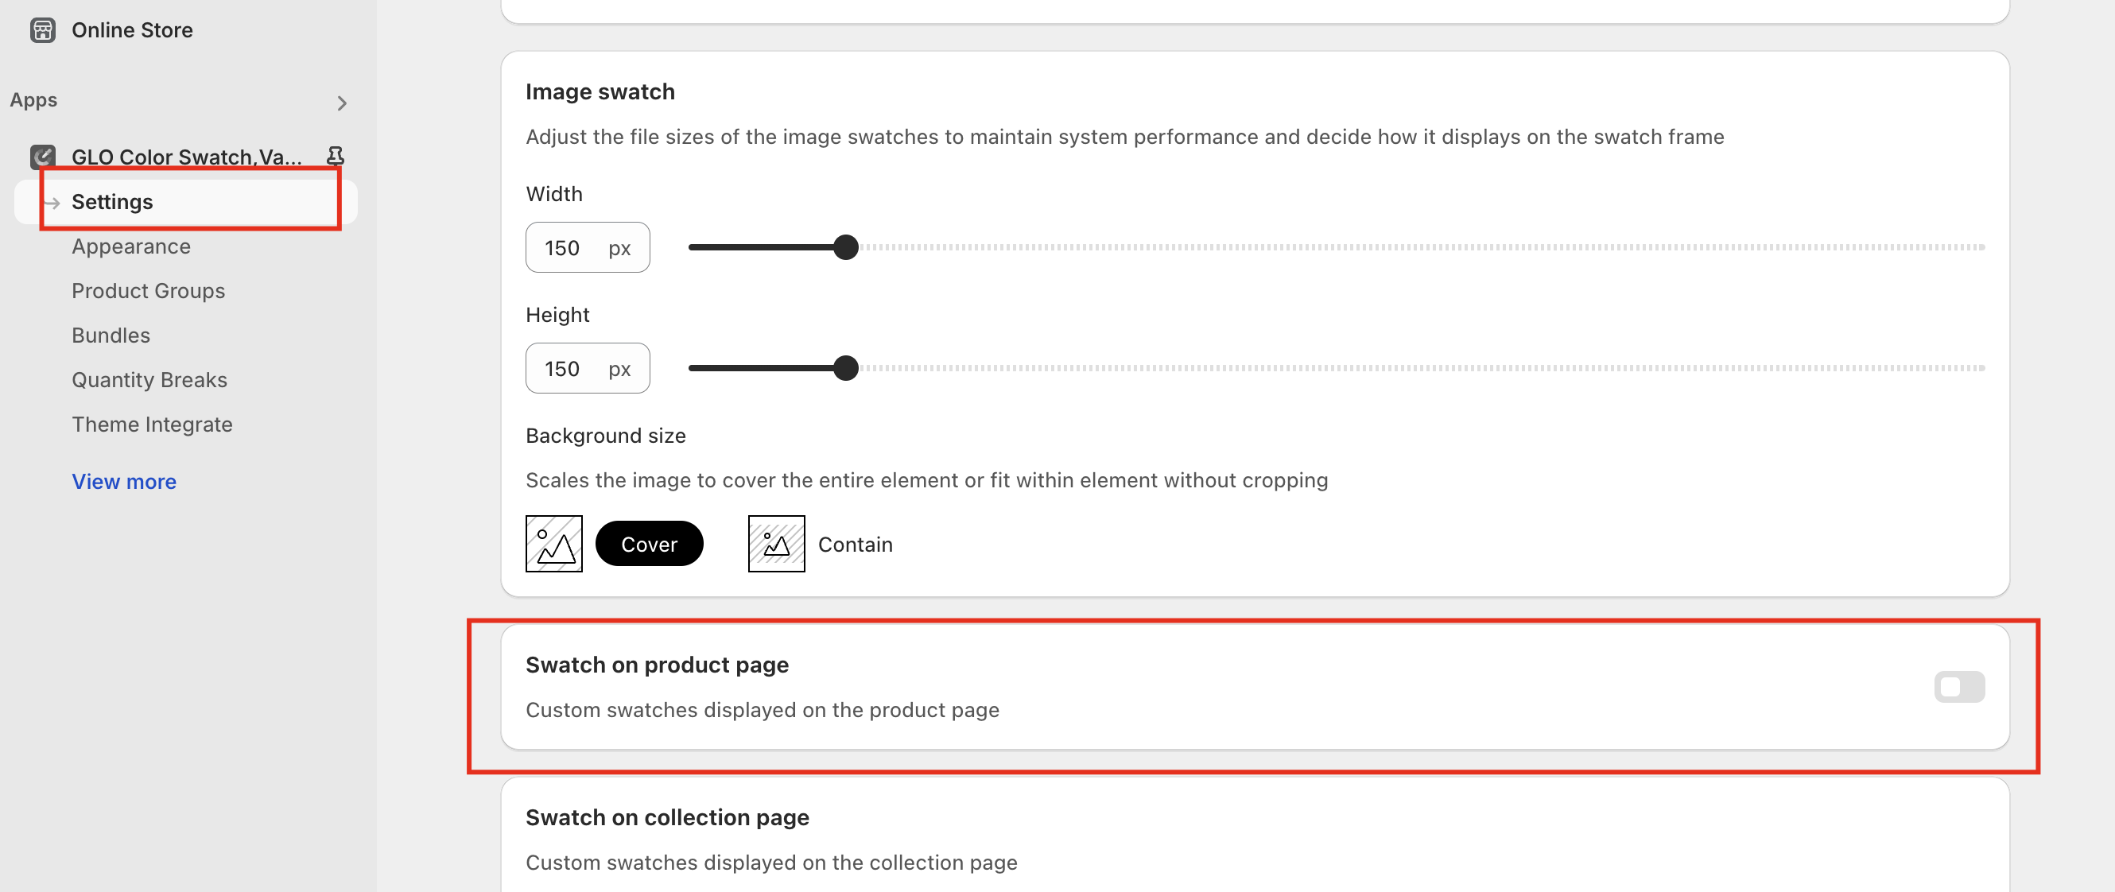Screen dimensions: 2115x892
Task: Click the arrow icon beside Settings
Action: click(x=52, y=203)
